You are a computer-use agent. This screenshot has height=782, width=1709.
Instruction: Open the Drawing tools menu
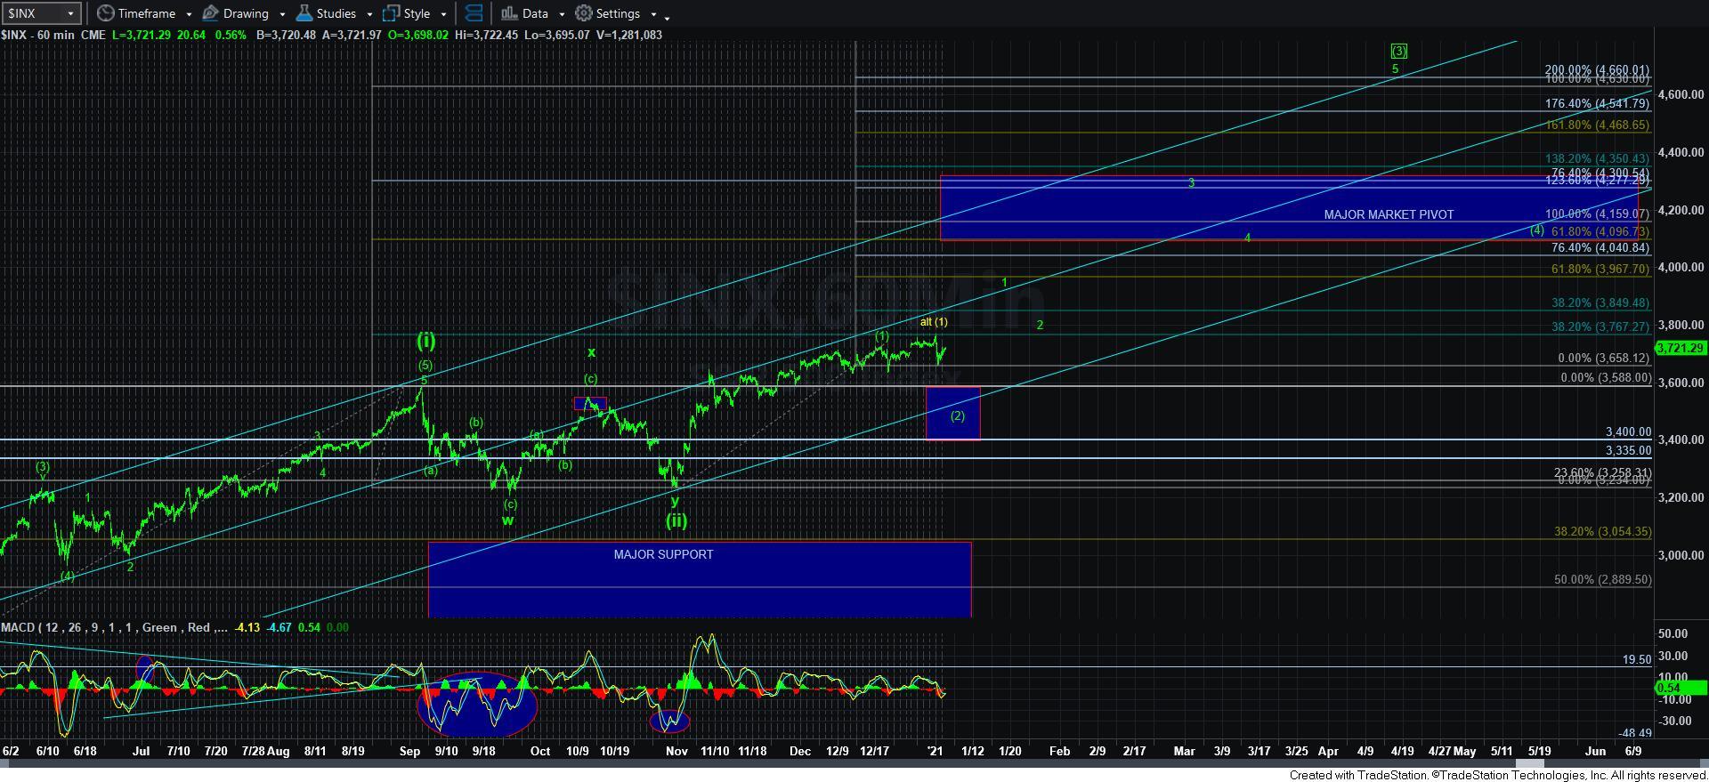[236, 13]
